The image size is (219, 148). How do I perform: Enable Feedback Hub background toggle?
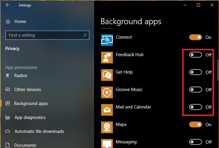click(196, 55)
